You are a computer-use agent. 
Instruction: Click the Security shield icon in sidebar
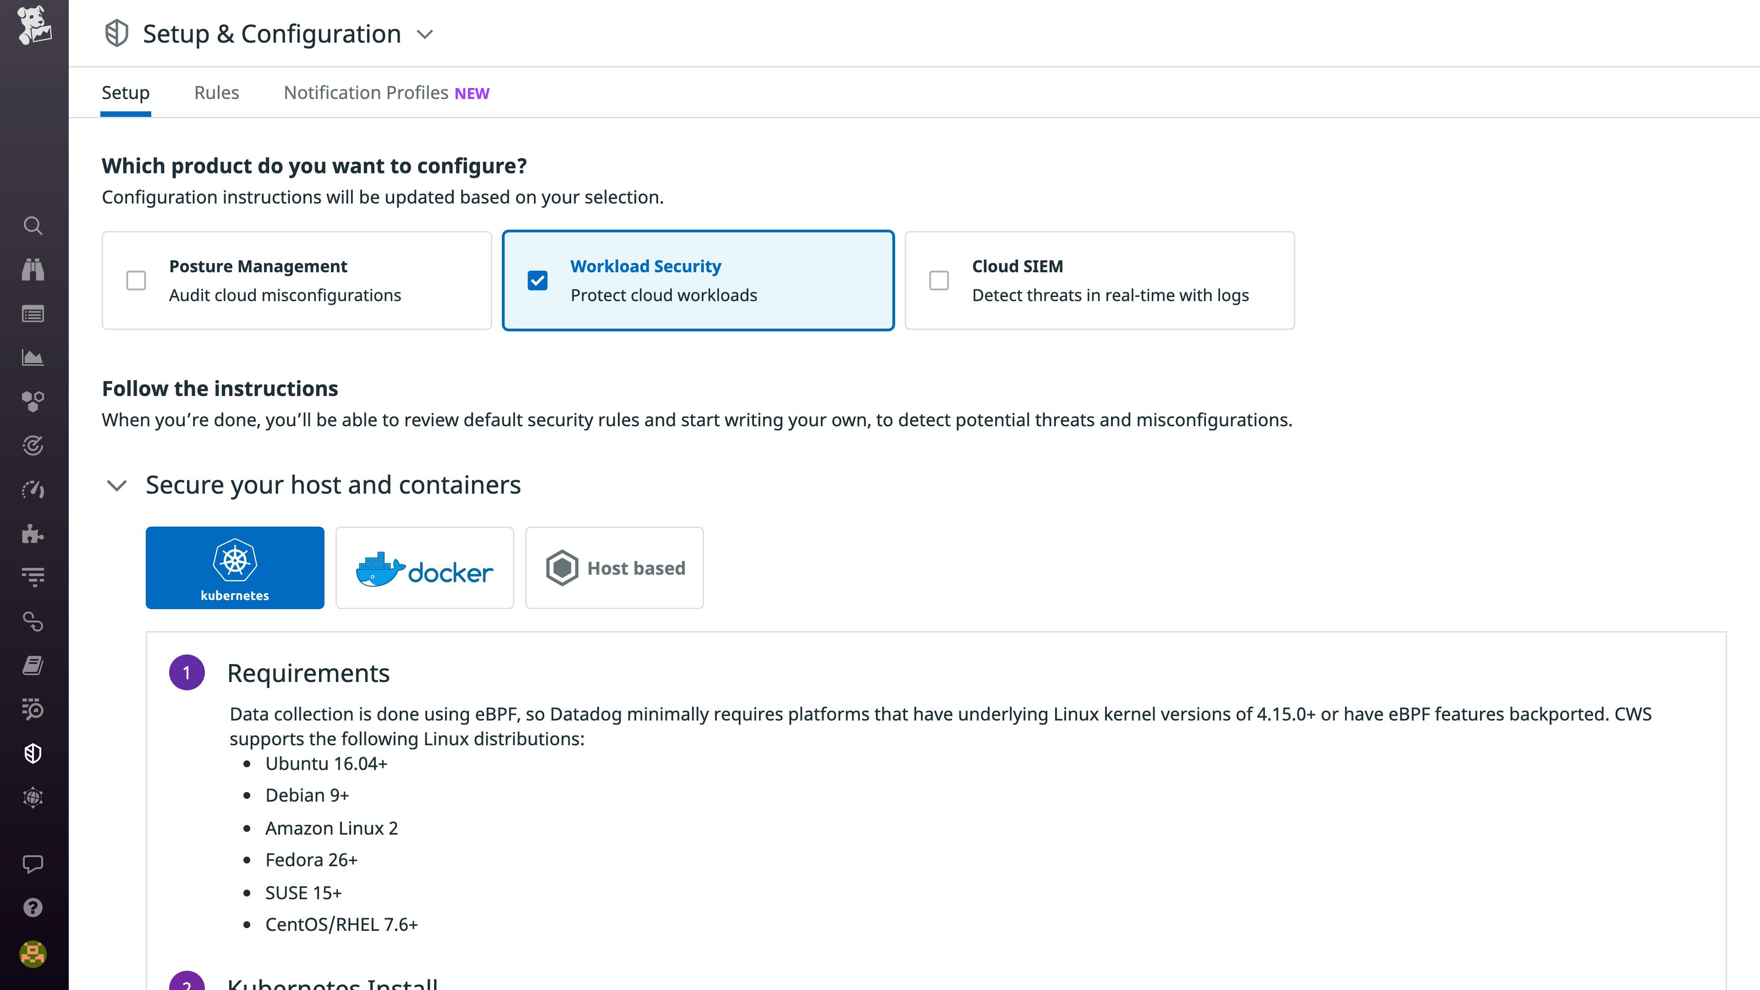[x=33, y=753]
